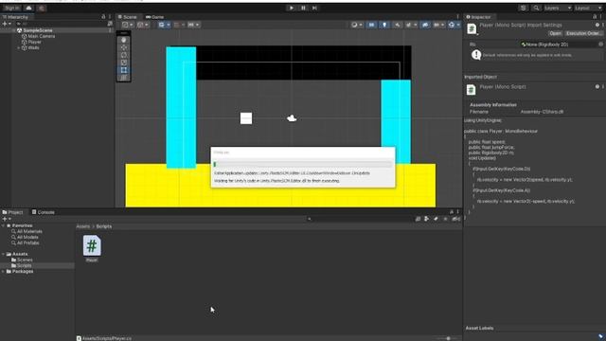This screenshot has width=606, height=341.
Task: Expand the Walls object in Hierarchy
Action: (x=19, y=48)
